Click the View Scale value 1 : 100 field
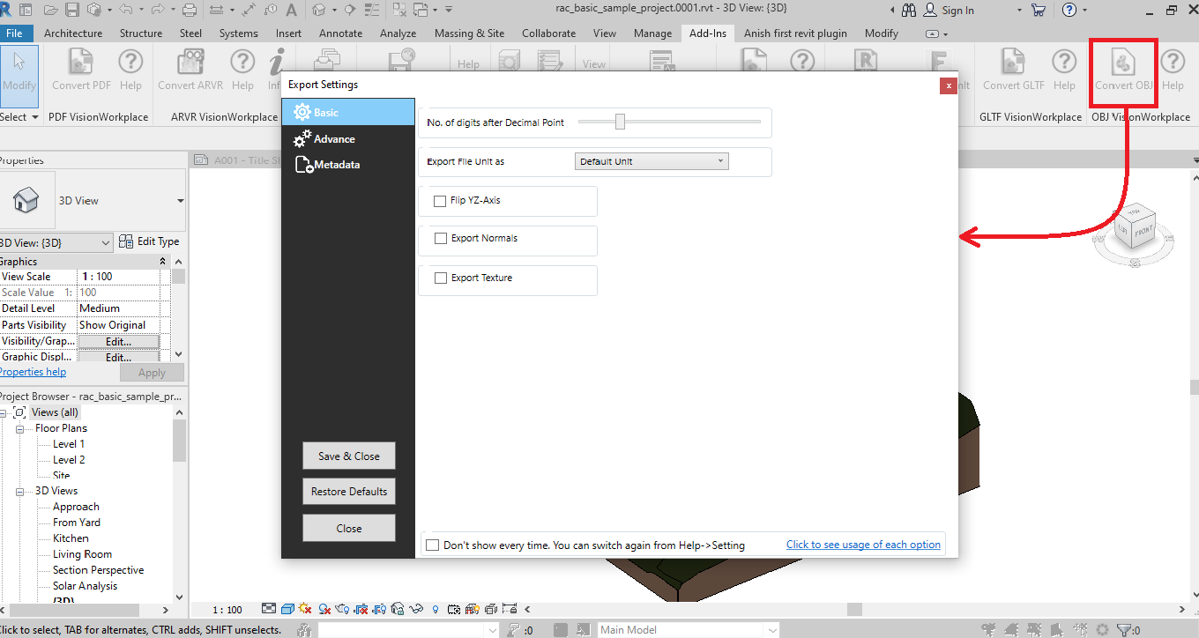 pos(119,277)
